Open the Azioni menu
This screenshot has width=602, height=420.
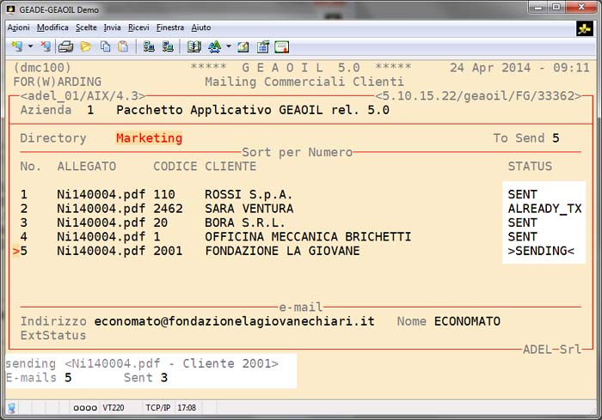tap(18, 27)
